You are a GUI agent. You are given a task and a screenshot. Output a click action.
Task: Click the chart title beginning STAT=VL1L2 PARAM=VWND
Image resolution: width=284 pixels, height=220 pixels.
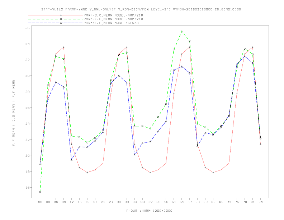141,9
